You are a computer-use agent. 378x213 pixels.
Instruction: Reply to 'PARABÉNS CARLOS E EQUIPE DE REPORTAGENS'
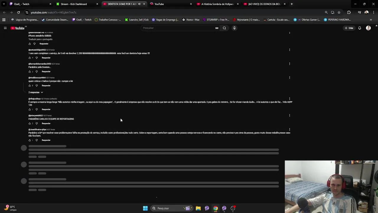[46, 123]
